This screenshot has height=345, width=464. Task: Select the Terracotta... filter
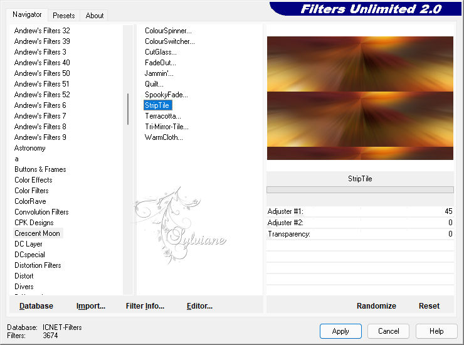pyautogui.click(x=163, y=116)
